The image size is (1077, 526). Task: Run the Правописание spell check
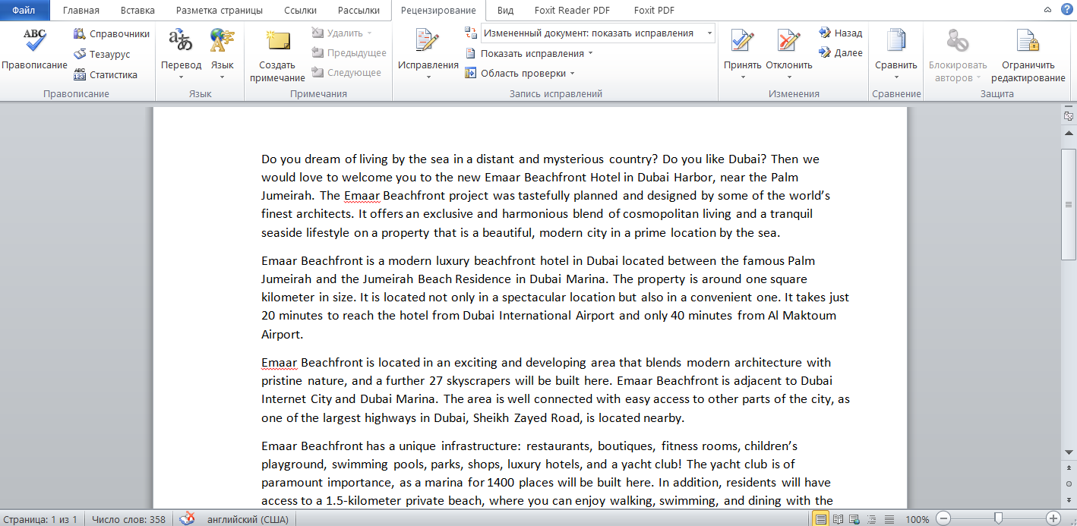tap(34, 50)
